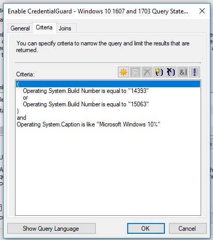The height and width of the screenshot is (240, 213).
Task: Select the Build Number equals "14393" criterion
Action: tap(86, 91)
